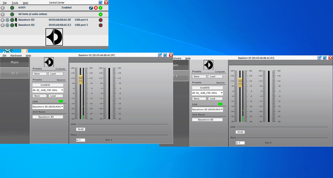Screen dimensions: 333x178
Task: Select the Main tab in AC:DF window
Action: point(14,62)
